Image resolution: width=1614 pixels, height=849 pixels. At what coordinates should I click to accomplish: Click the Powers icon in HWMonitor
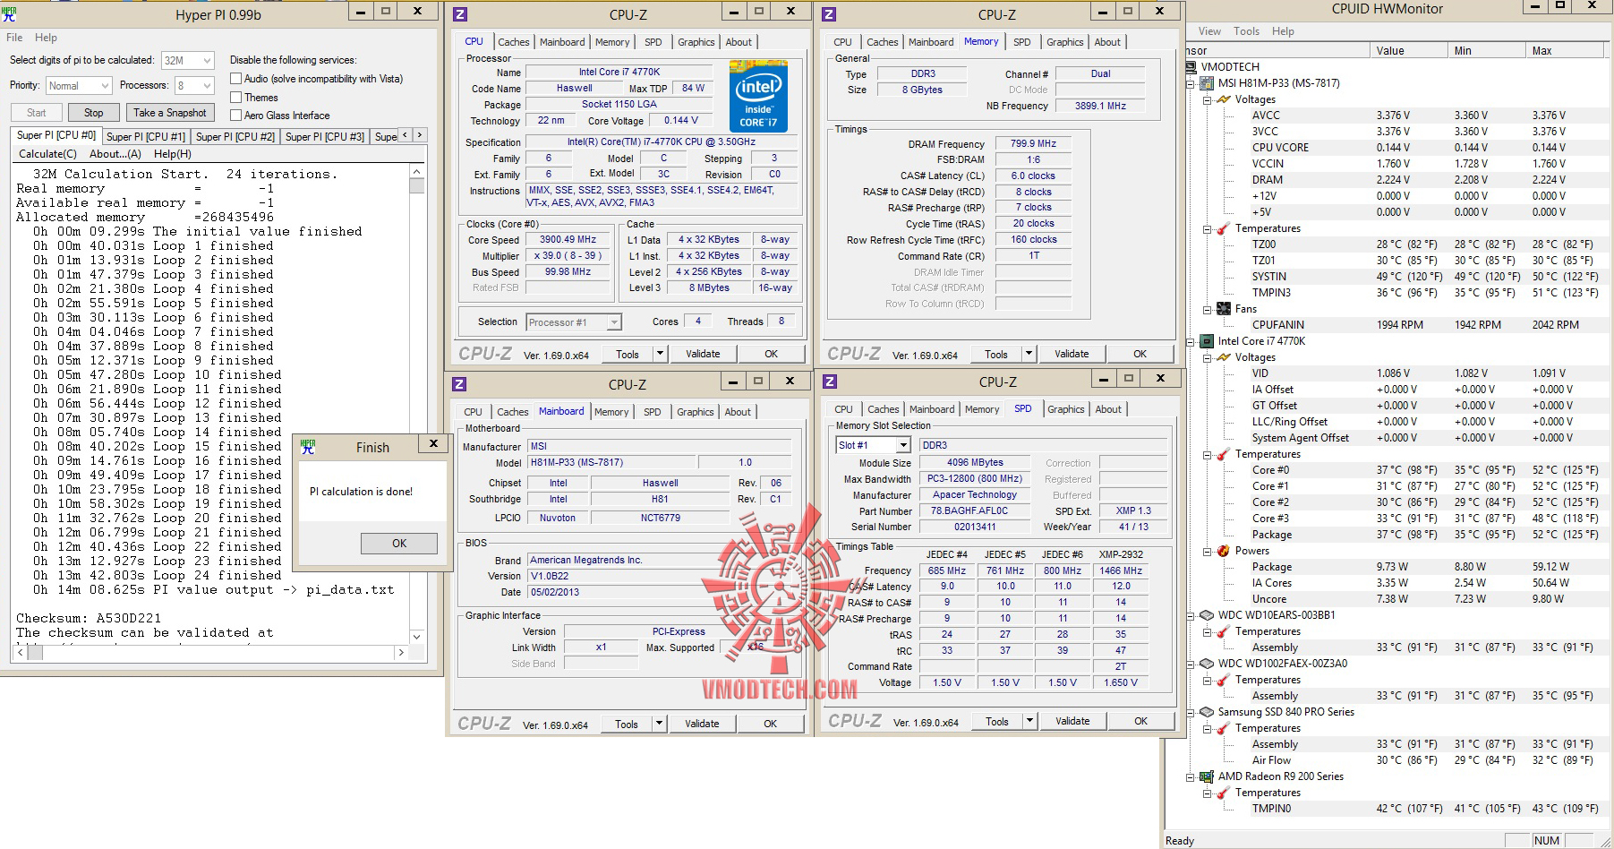1224,551
